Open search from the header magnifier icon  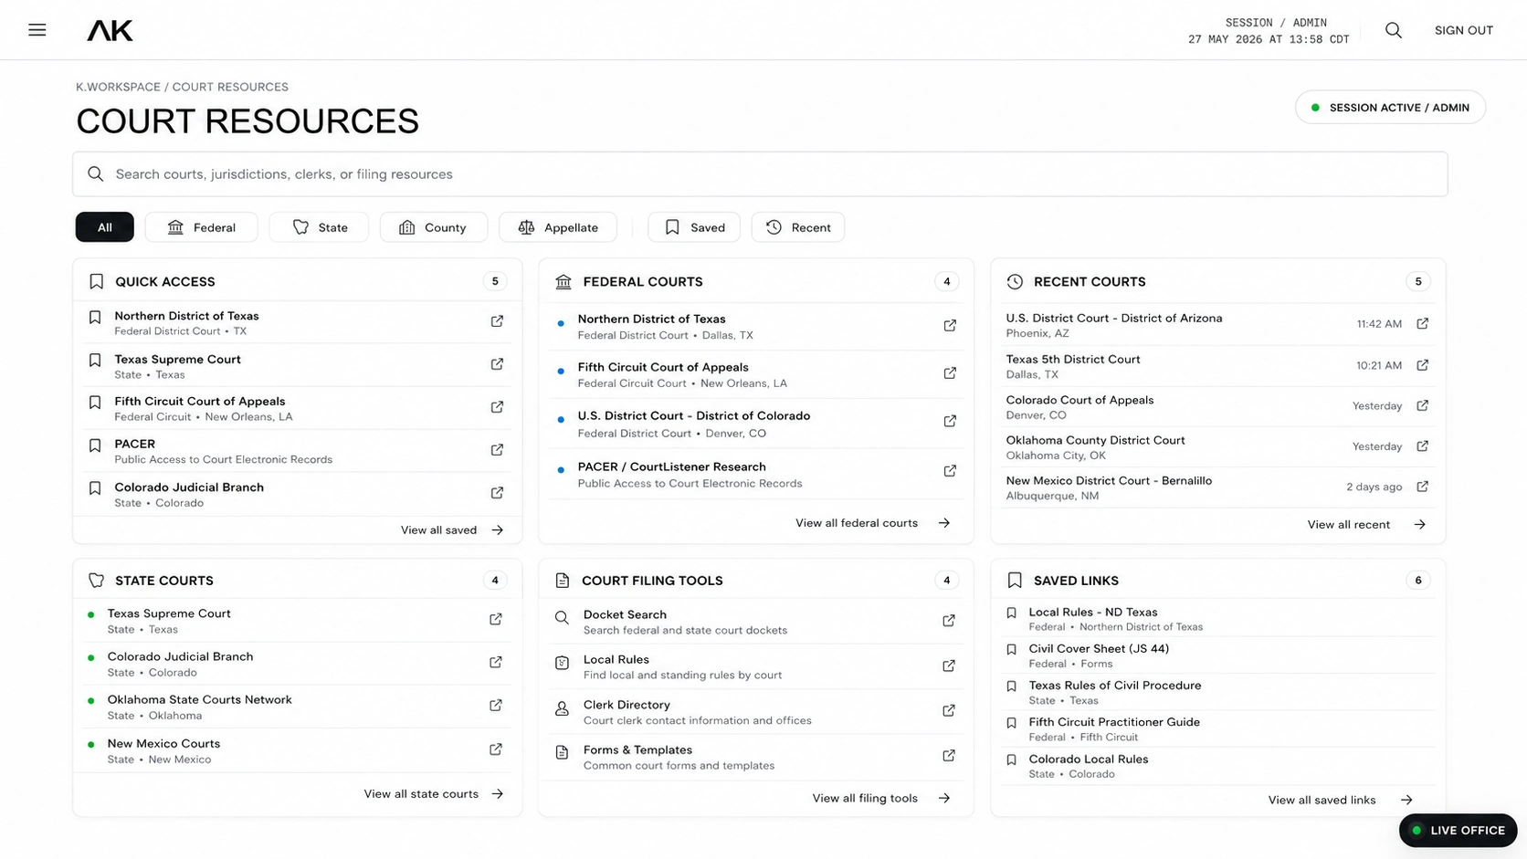[1394, 30]
